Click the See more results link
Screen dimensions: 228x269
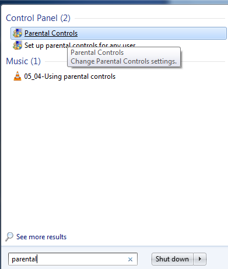tap(41, 237)
